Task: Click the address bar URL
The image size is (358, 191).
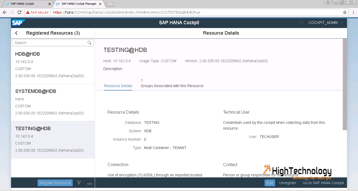Action: [127, 12]
